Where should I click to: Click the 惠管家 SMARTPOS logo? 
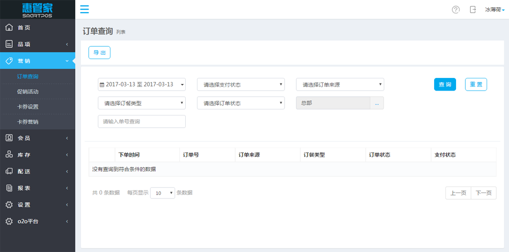click(x=37, y=9)
